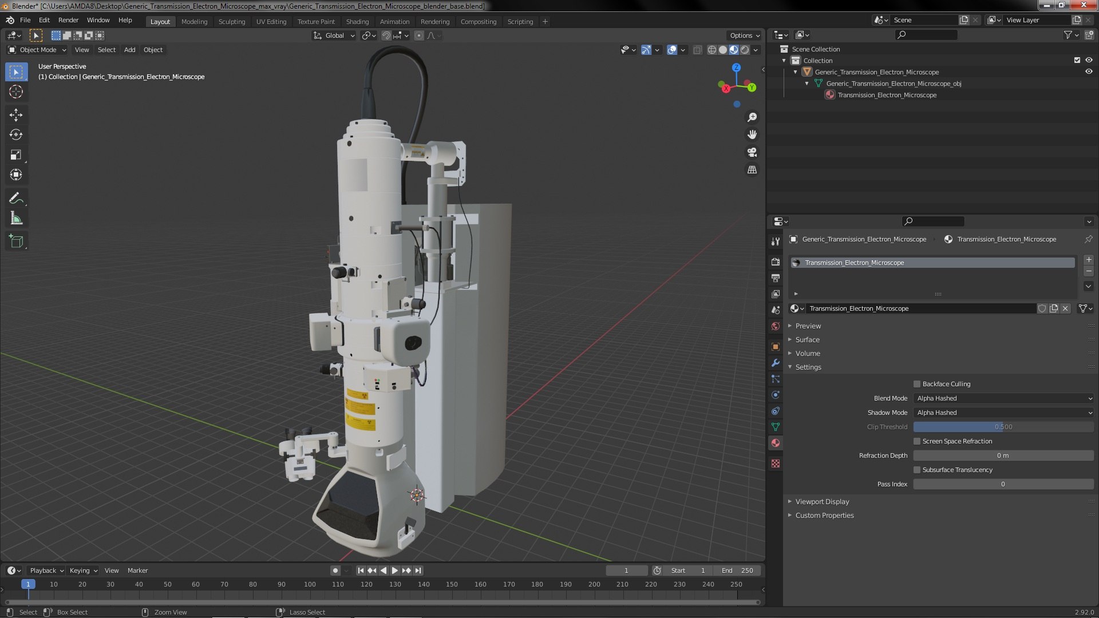Open the Object properties tab
This screenshot has width=1099, height=618.
coord(776,347)
